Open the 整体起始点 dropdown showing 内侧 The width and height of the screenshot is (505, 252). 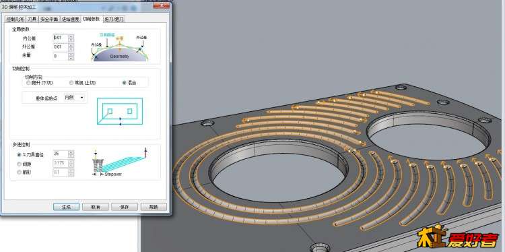75,97
